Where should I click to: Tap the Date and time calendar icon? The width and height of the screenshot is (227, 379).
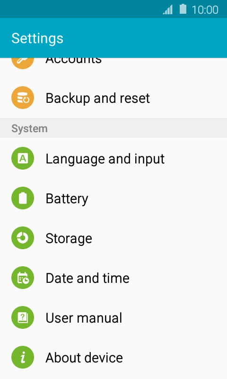23,278
